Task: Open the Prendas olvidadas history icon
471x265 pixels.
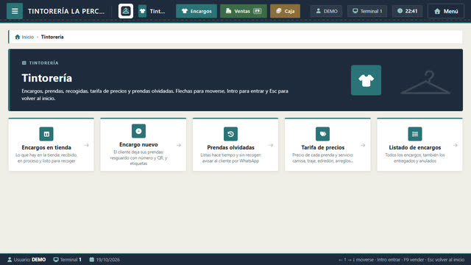Action: pyautogui.click(x=230, y=134)
